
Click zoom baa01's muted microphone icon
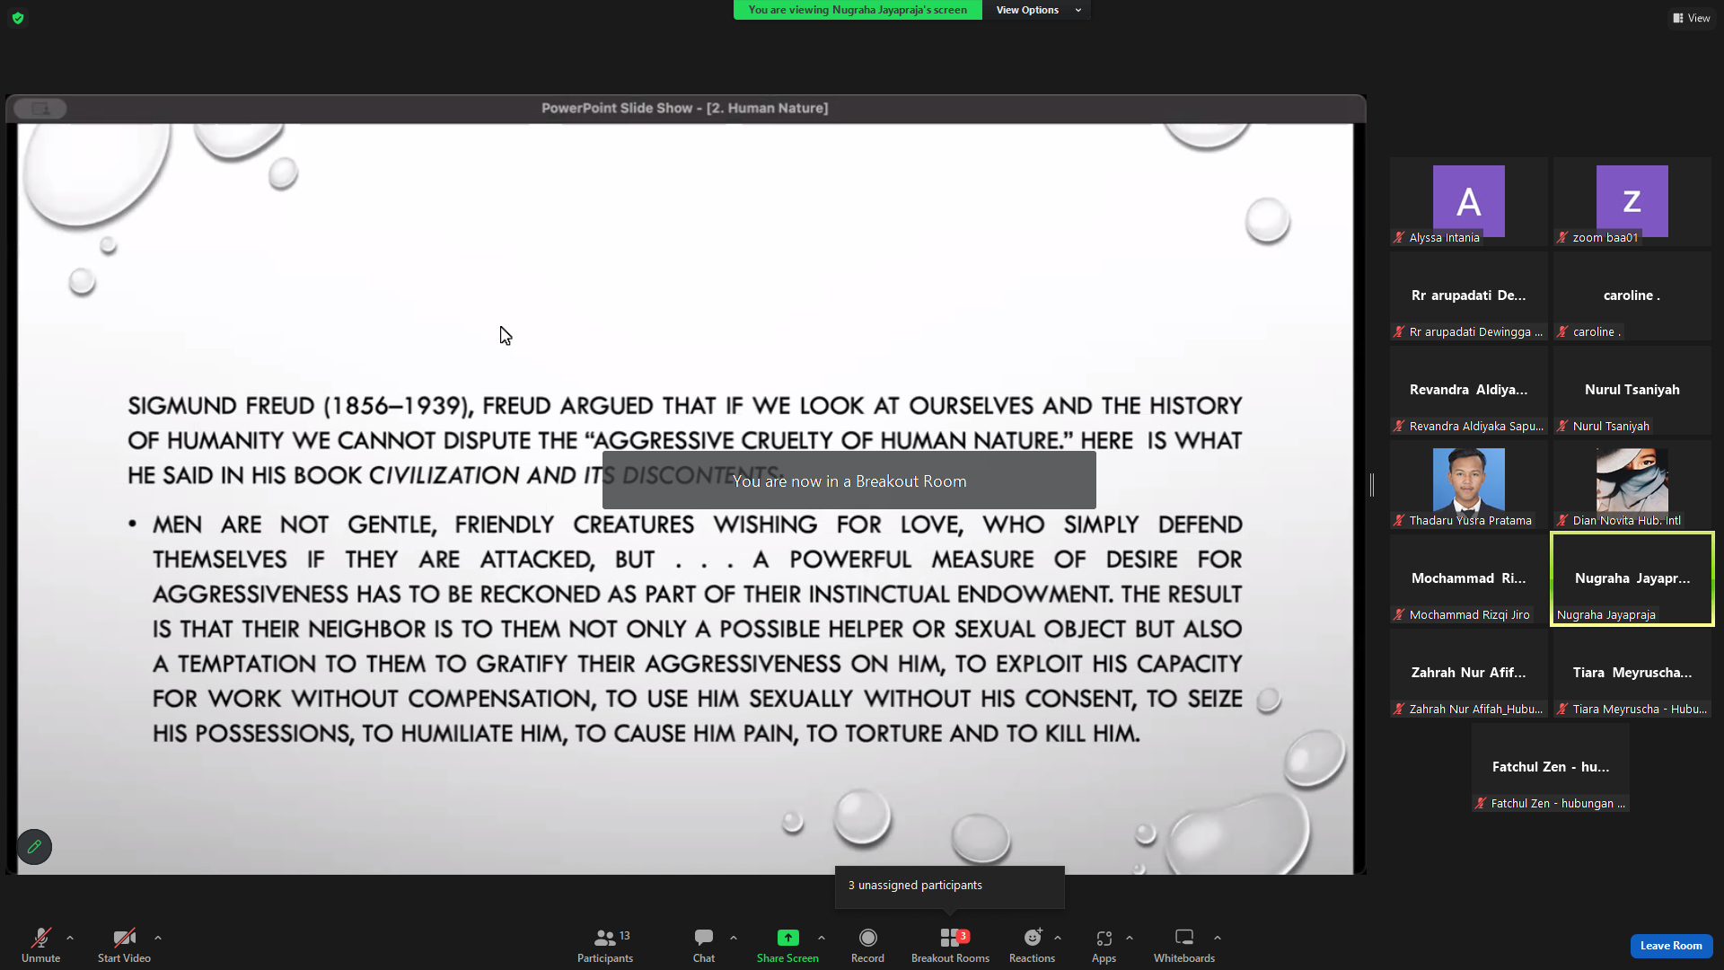click(x=1562, y=238)
